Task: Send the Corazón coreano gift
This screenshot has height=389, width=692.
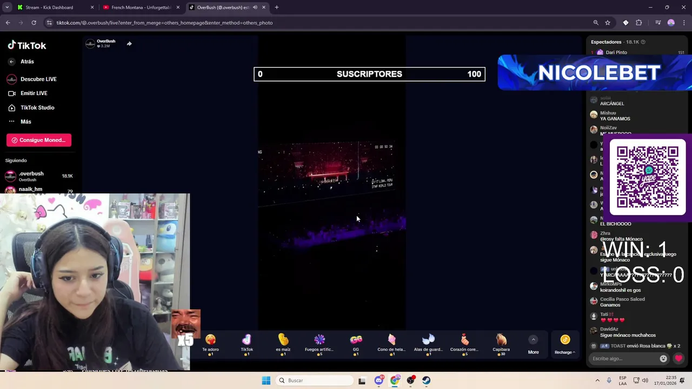Action: pos(464,344)
